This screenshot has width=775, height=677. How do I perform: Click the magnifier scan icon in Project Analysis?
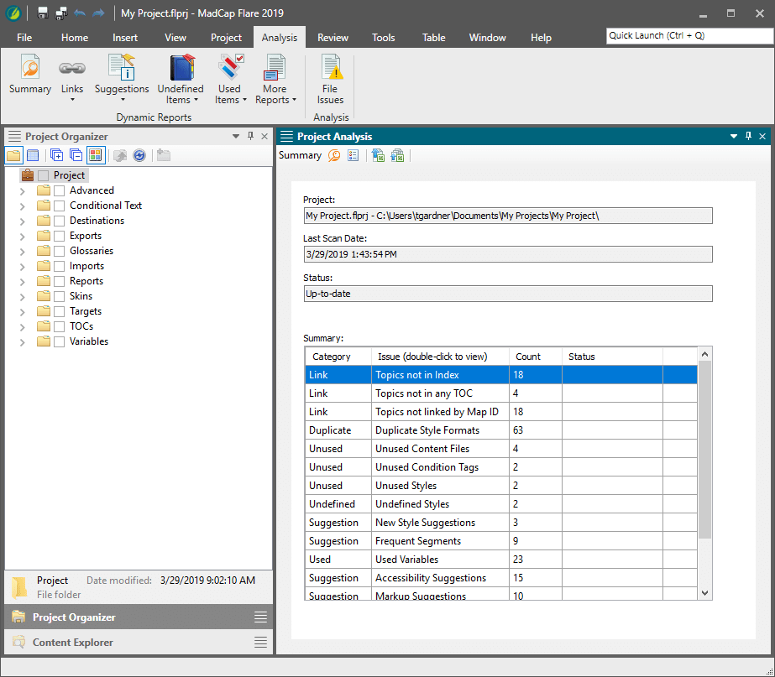coord(335,155)
